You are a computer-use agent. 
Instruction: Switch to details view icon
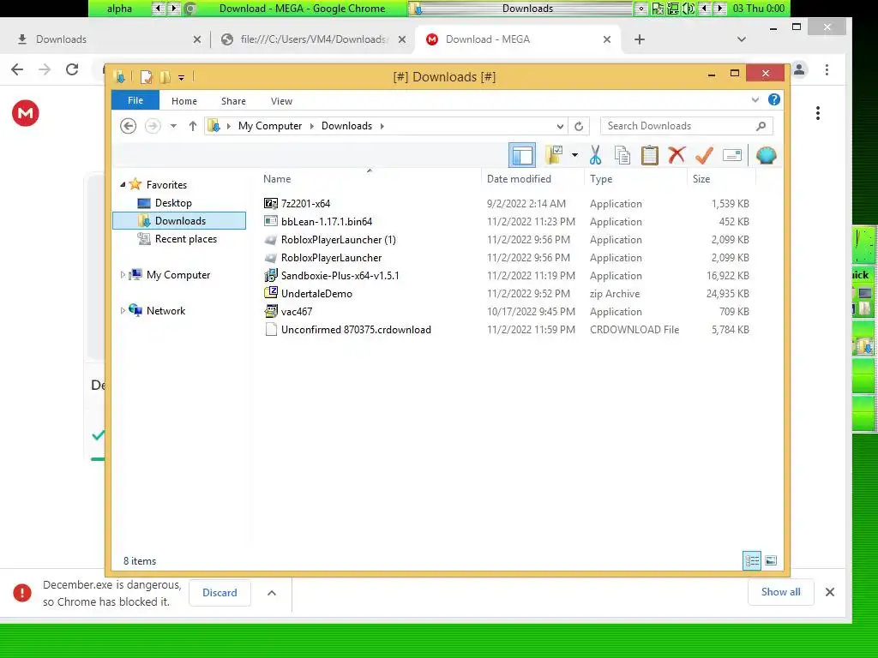[x=751, y=560]
